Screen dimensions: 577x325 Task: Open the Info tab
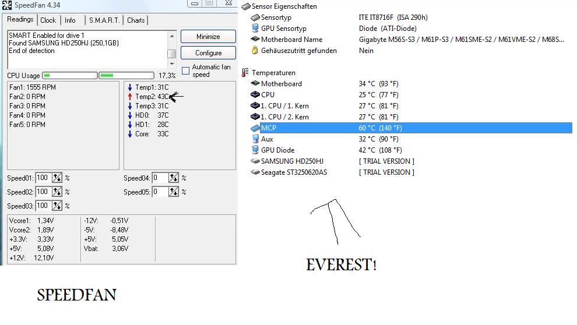(x=70, y=20)
